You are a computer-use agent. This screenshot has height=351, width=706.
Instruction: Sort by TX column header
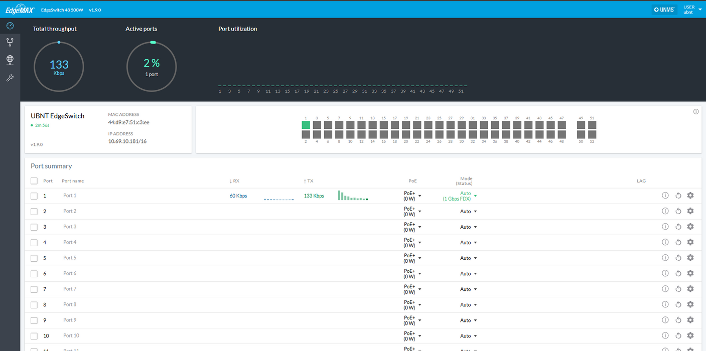pos(308,181)
